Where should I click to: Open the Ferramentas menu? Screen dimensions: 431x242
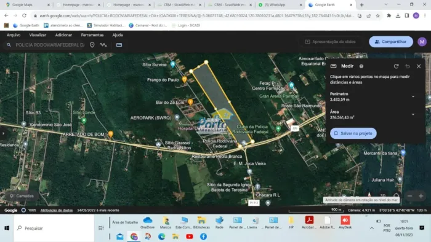coord(92,35)
